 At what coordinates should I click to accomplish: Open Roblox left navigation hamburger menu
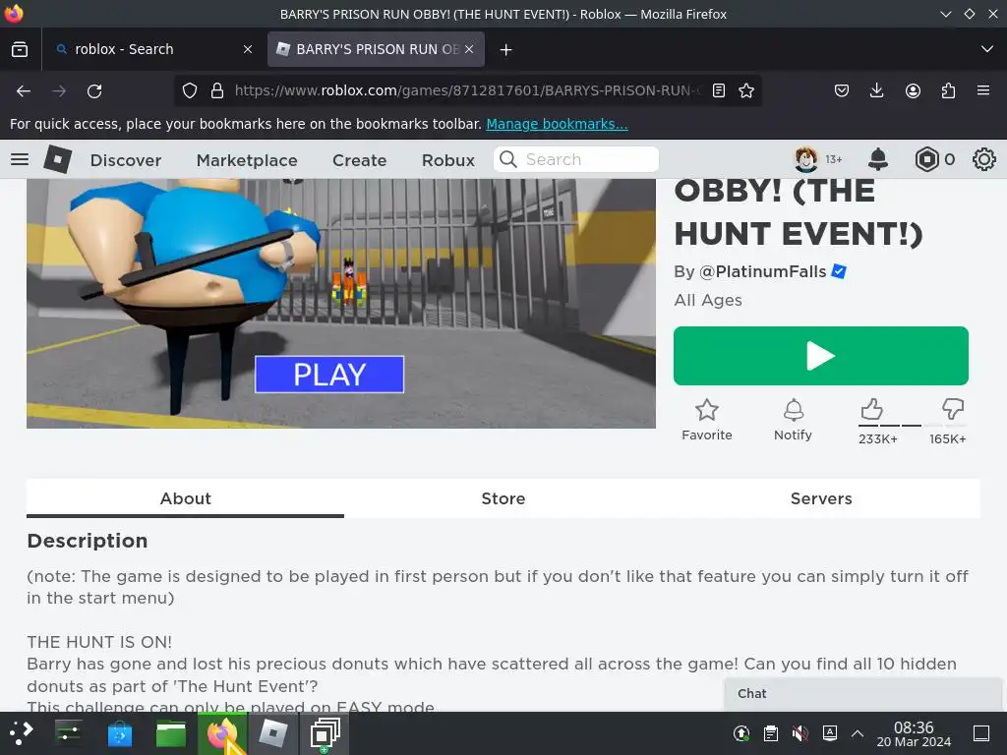pos(20,159)
